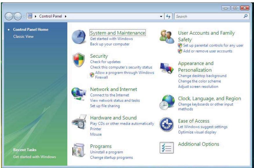The width and height of the screenshot is (254, 168).
Task: Open Get started with Windows under System and Maintenance
Action: tap(111, 39)
